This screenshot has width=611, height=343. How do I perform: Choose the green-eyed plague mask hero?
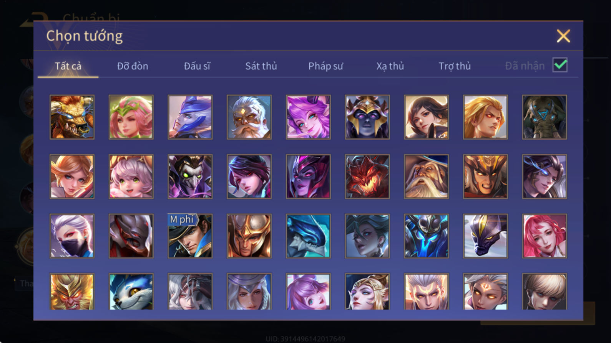point(190,176)
